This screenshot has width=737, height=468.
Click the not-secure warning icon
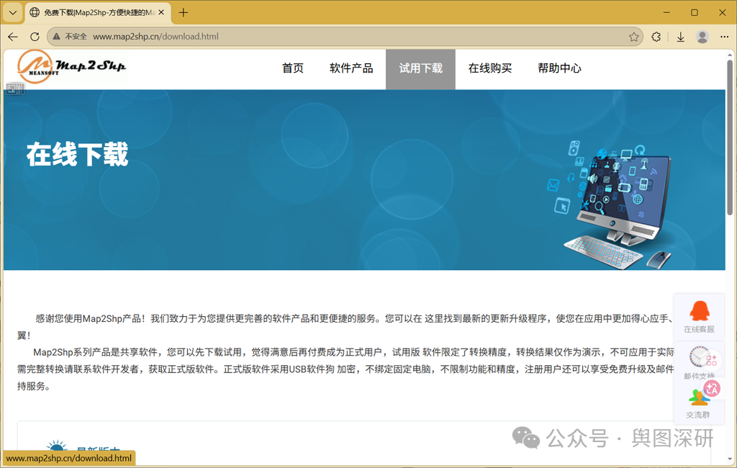click(56, 37)
